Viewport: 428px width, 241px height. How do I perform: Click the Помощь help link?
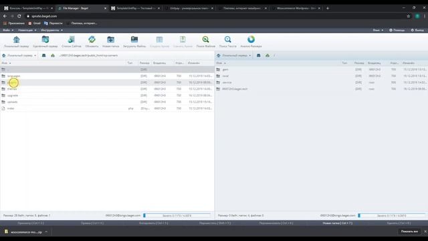(x=397, y=30)
